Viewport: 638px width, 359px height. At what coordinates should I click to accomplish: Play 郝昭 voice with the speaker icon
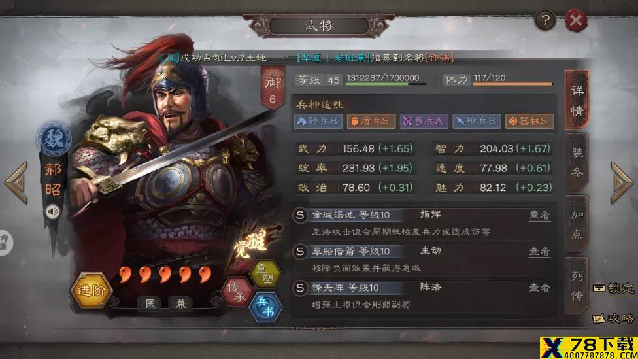pos(52,212)
